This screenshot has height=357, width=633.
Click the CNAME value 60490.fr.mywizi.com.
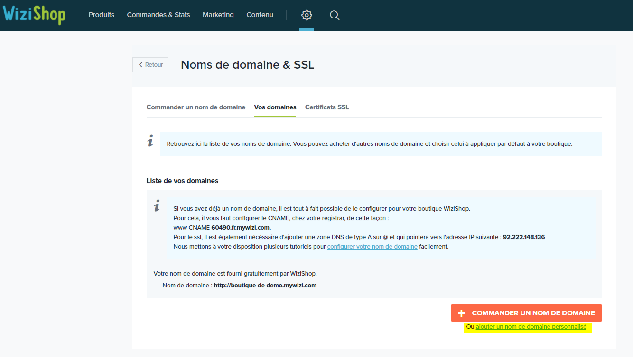click(241, 228)
